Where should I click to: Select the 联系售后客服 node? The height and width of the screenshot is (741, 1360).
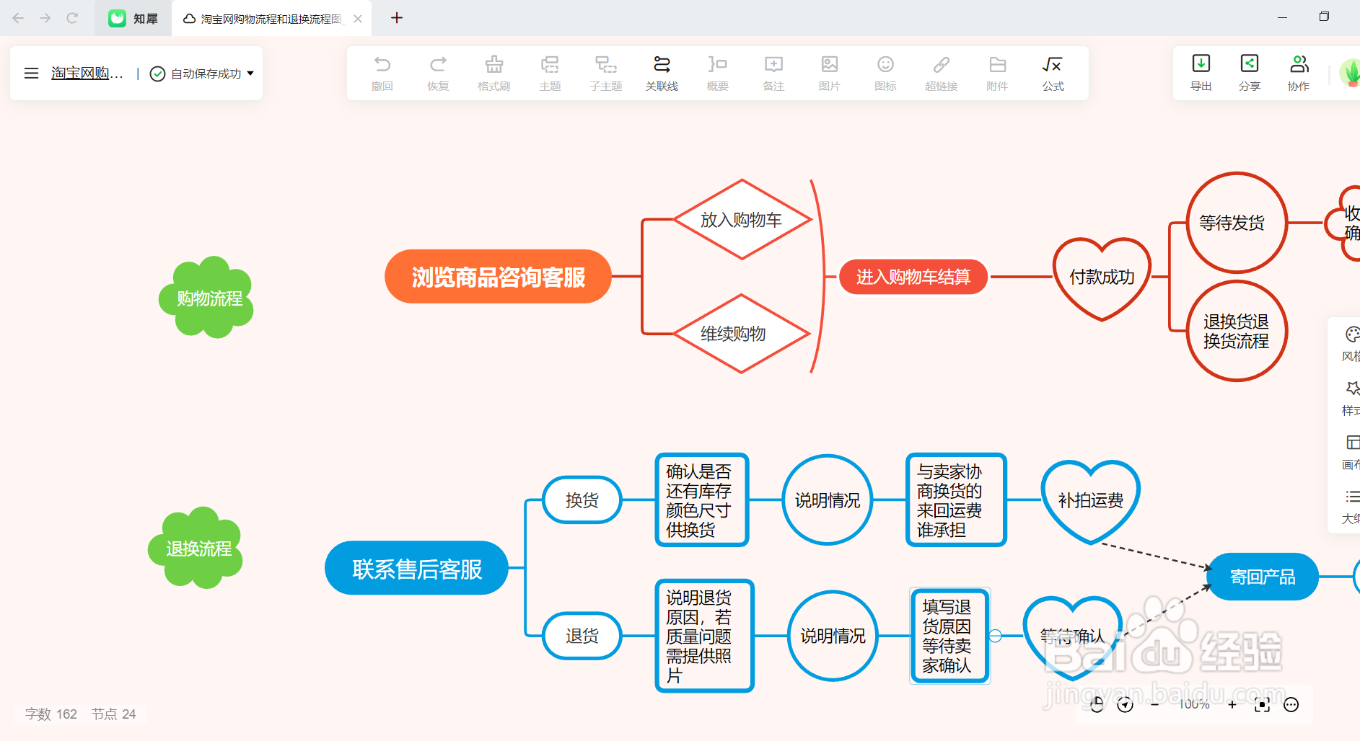click(x=417, y=569)
